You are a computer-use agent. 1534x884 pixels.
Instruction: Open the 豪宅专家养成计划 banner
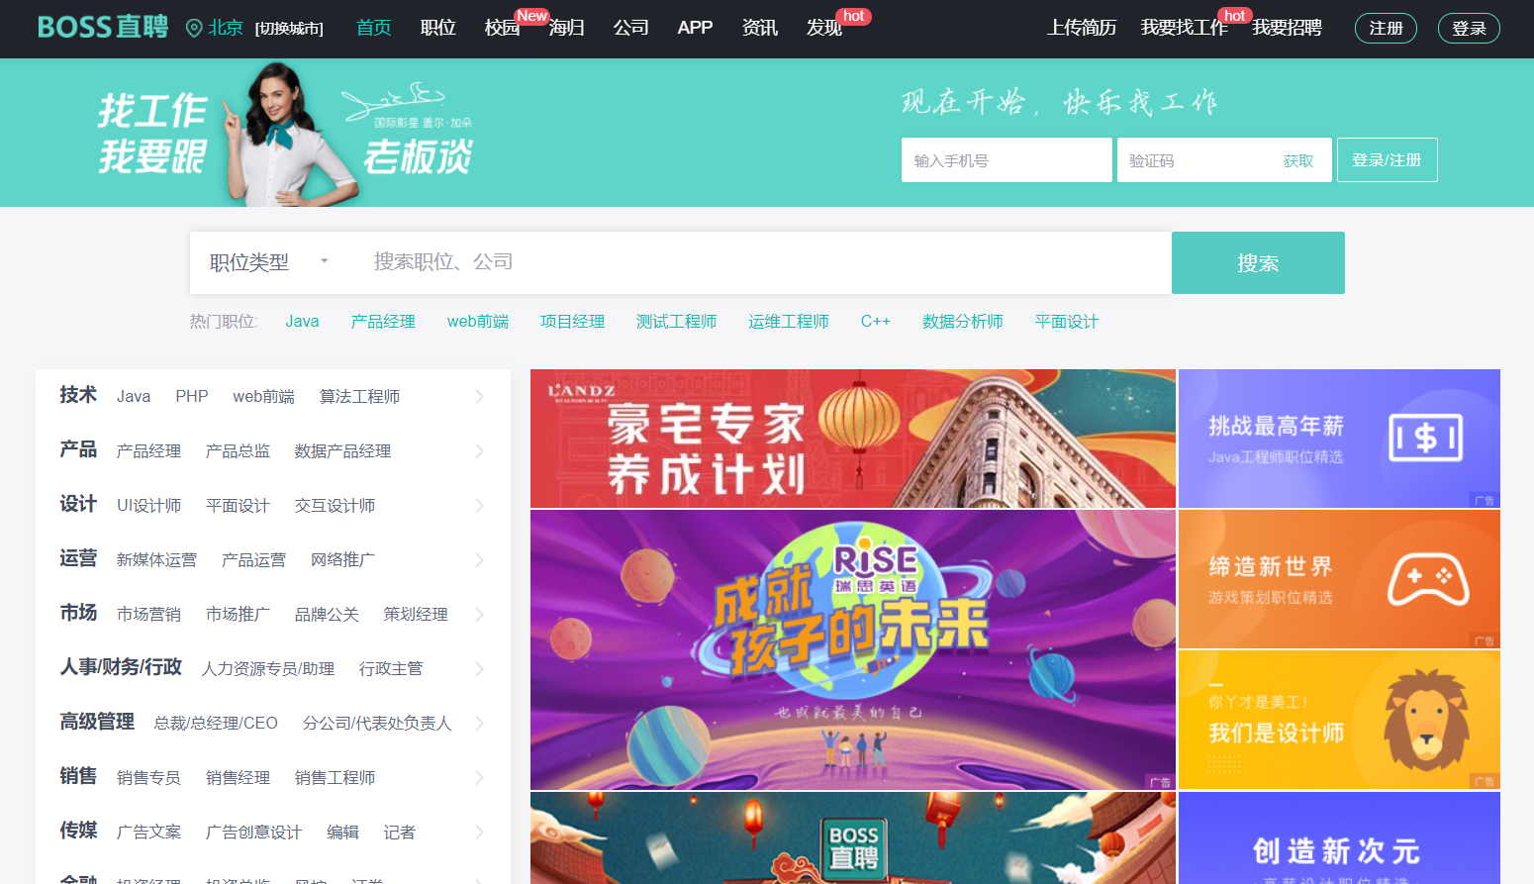[853, 439]
